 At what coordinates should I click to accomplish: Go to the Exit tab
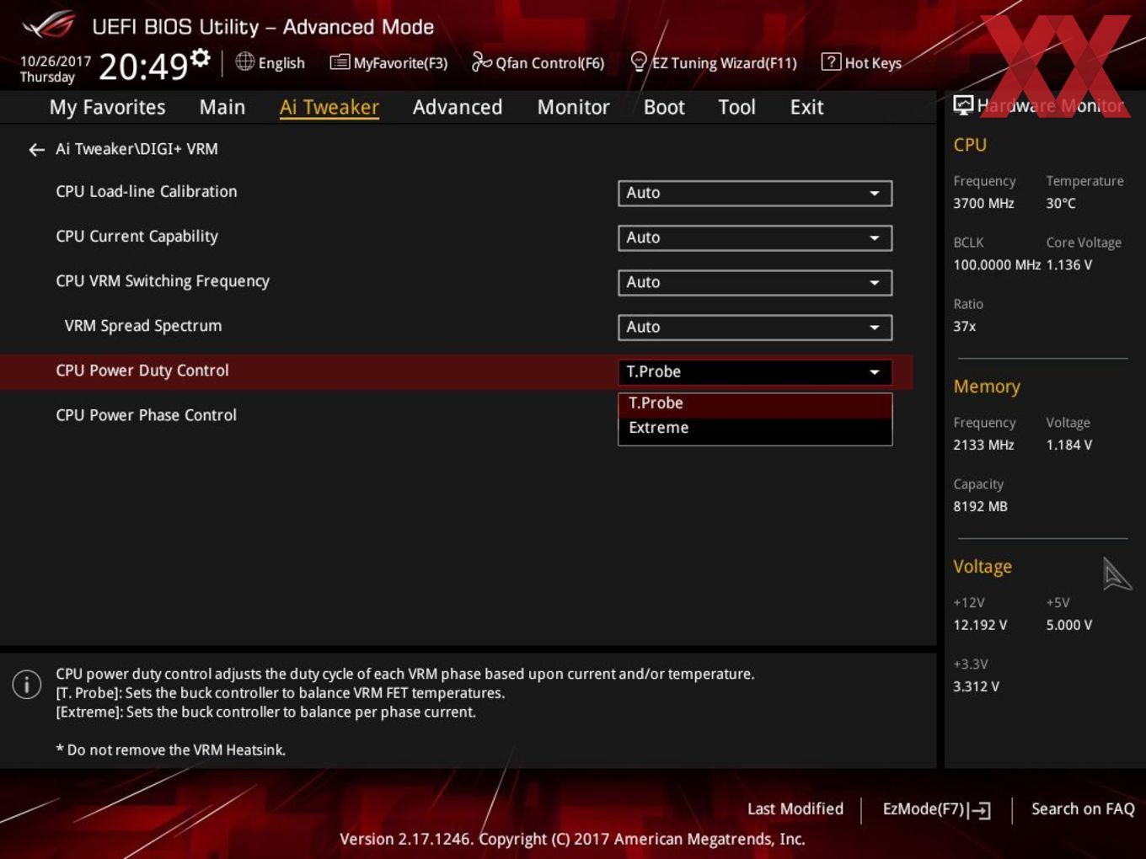(x=806, y=107)
